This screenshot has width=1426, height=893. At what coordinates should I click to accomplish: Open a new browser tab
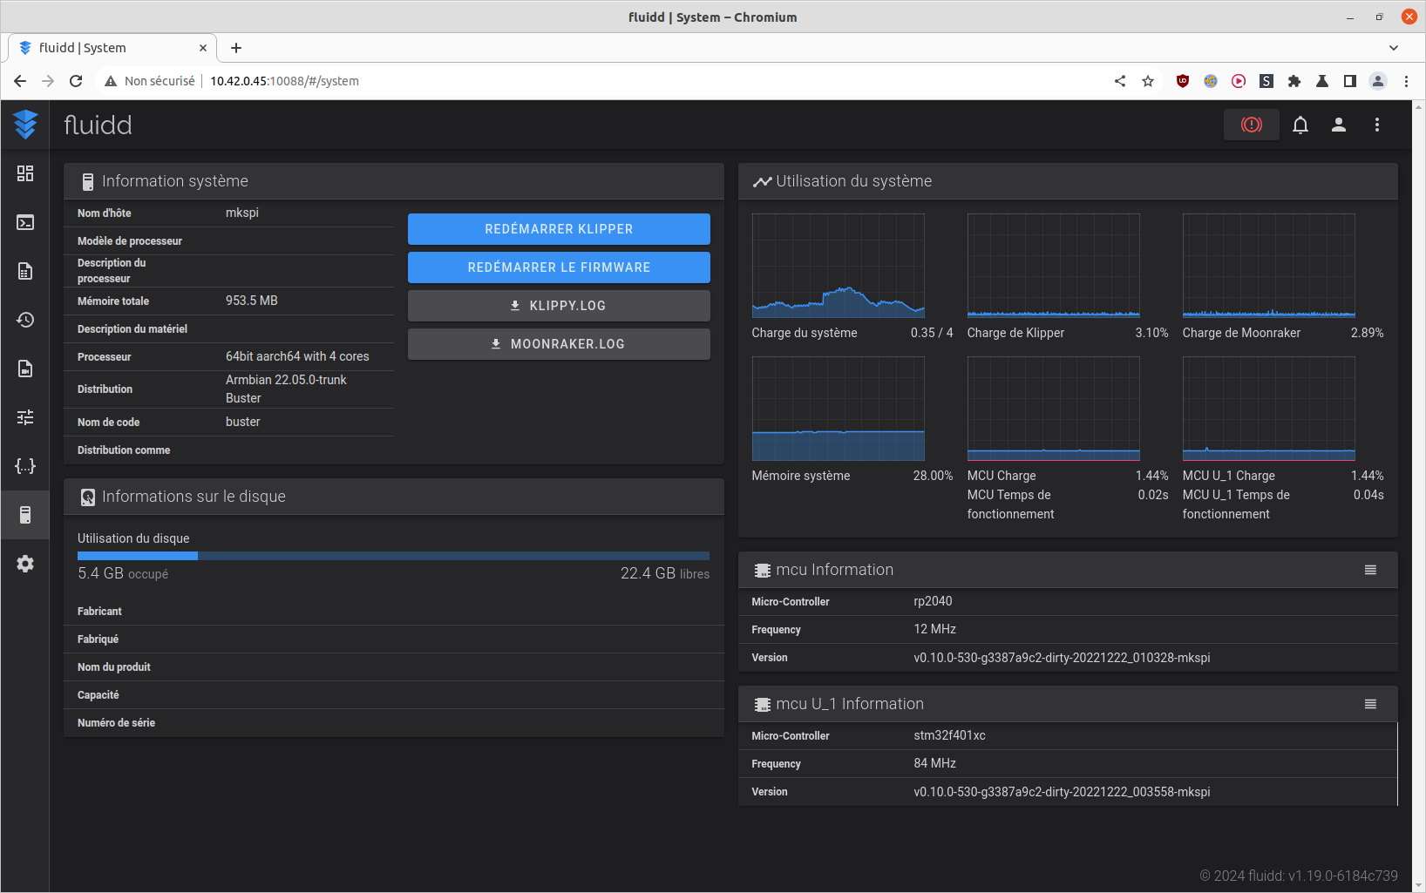[x=236, y=48]
